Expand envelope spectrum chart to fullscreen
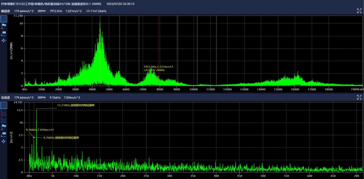 click(x=359, y=97)
